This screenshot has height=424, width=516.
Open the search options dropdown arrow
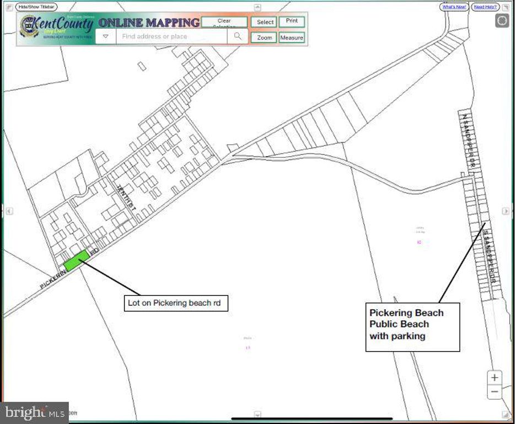tap(106, 36)
